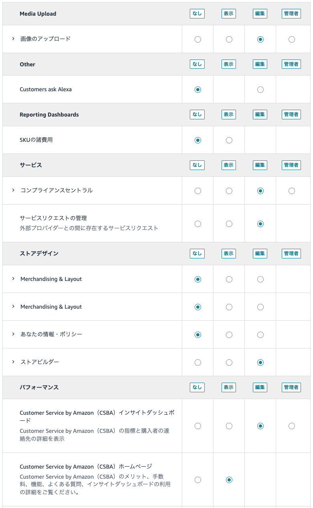Viewport: 313px width, 508px height.
Task: Select 編集 for サービスリクエストの管理
Action: pyautogui.click(x=260, y=224)
